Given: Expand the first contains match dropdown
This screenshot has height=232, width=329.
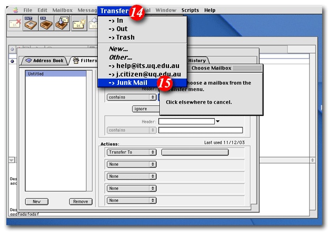Looking at the screenshot, I should [x=131, y=97].
